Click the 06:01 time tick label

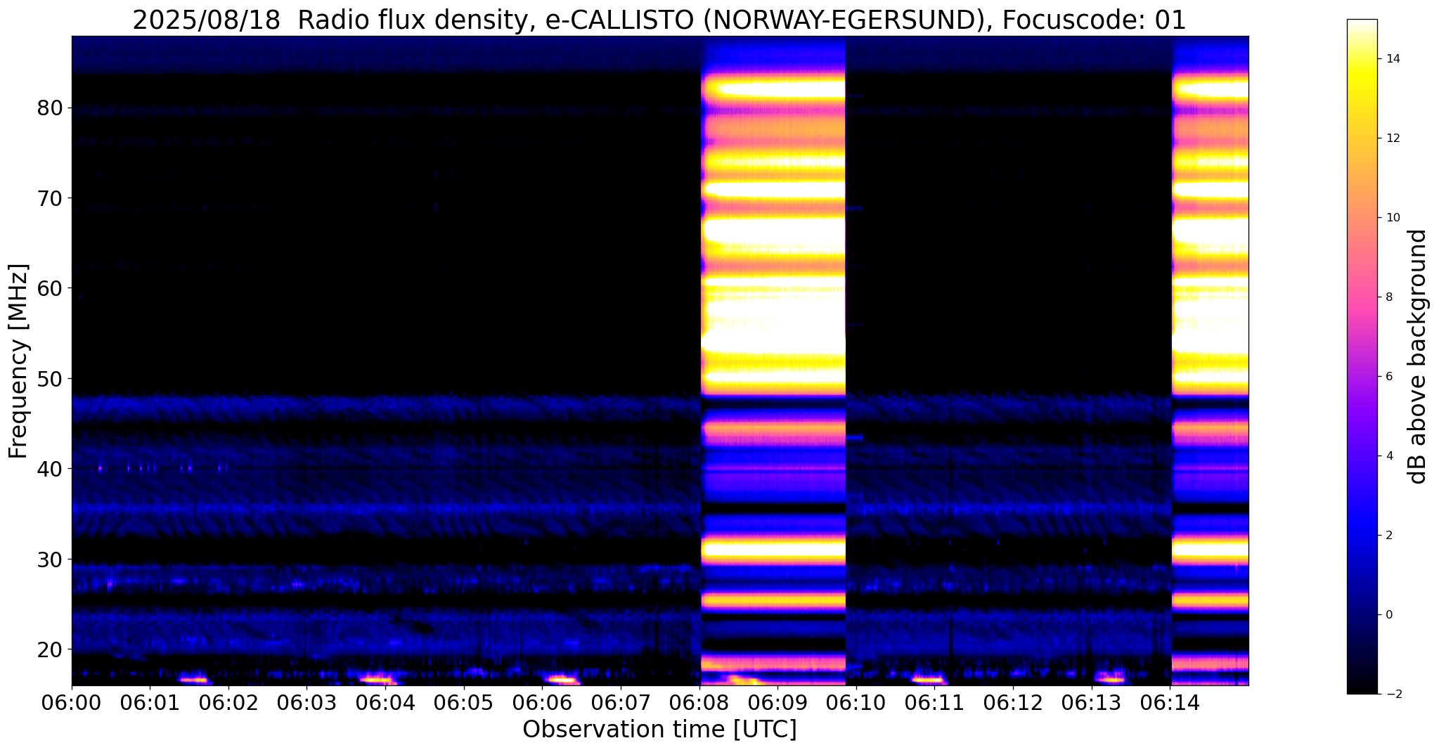pyautogui.click(x=150, y=703)
